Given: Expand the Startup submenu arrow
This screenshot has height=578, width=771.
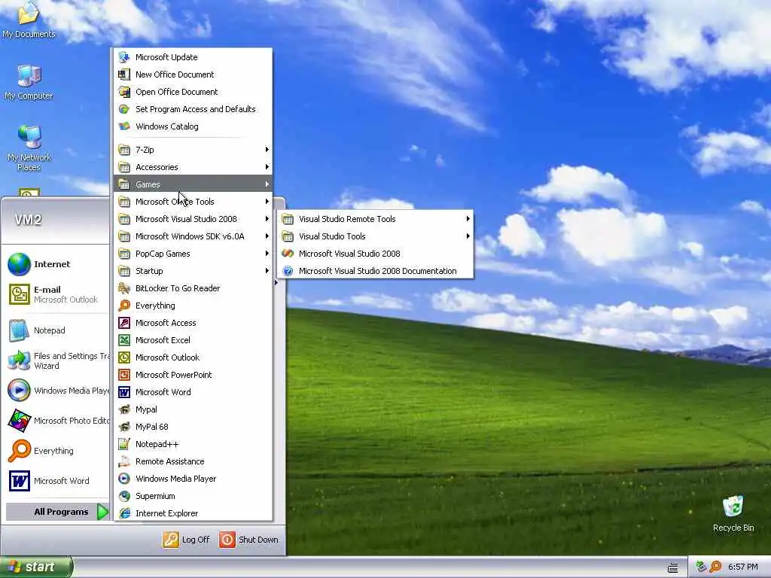Looking at the screenshot, I should (x=267, y=271).
